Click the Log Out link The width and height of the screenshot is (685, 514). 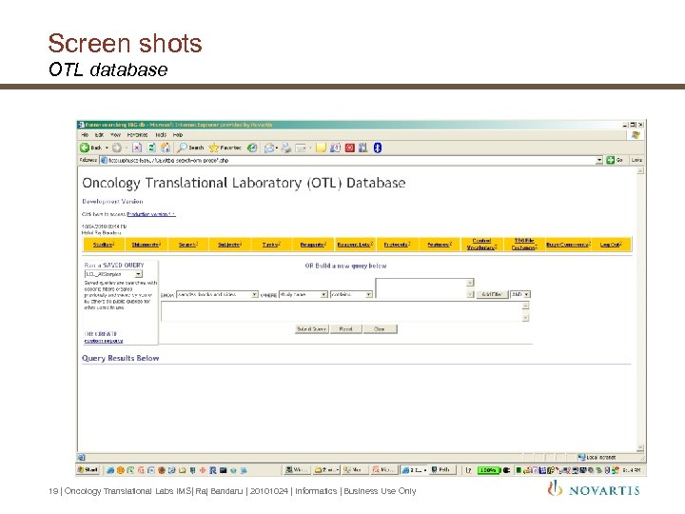[x=610, y=245]
